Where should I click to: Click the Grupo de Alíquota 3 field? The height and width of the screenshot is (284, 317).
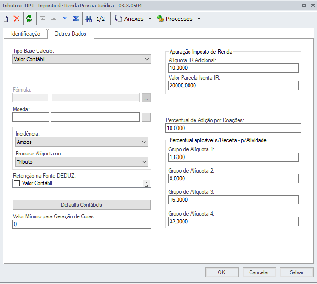(233, 200)
